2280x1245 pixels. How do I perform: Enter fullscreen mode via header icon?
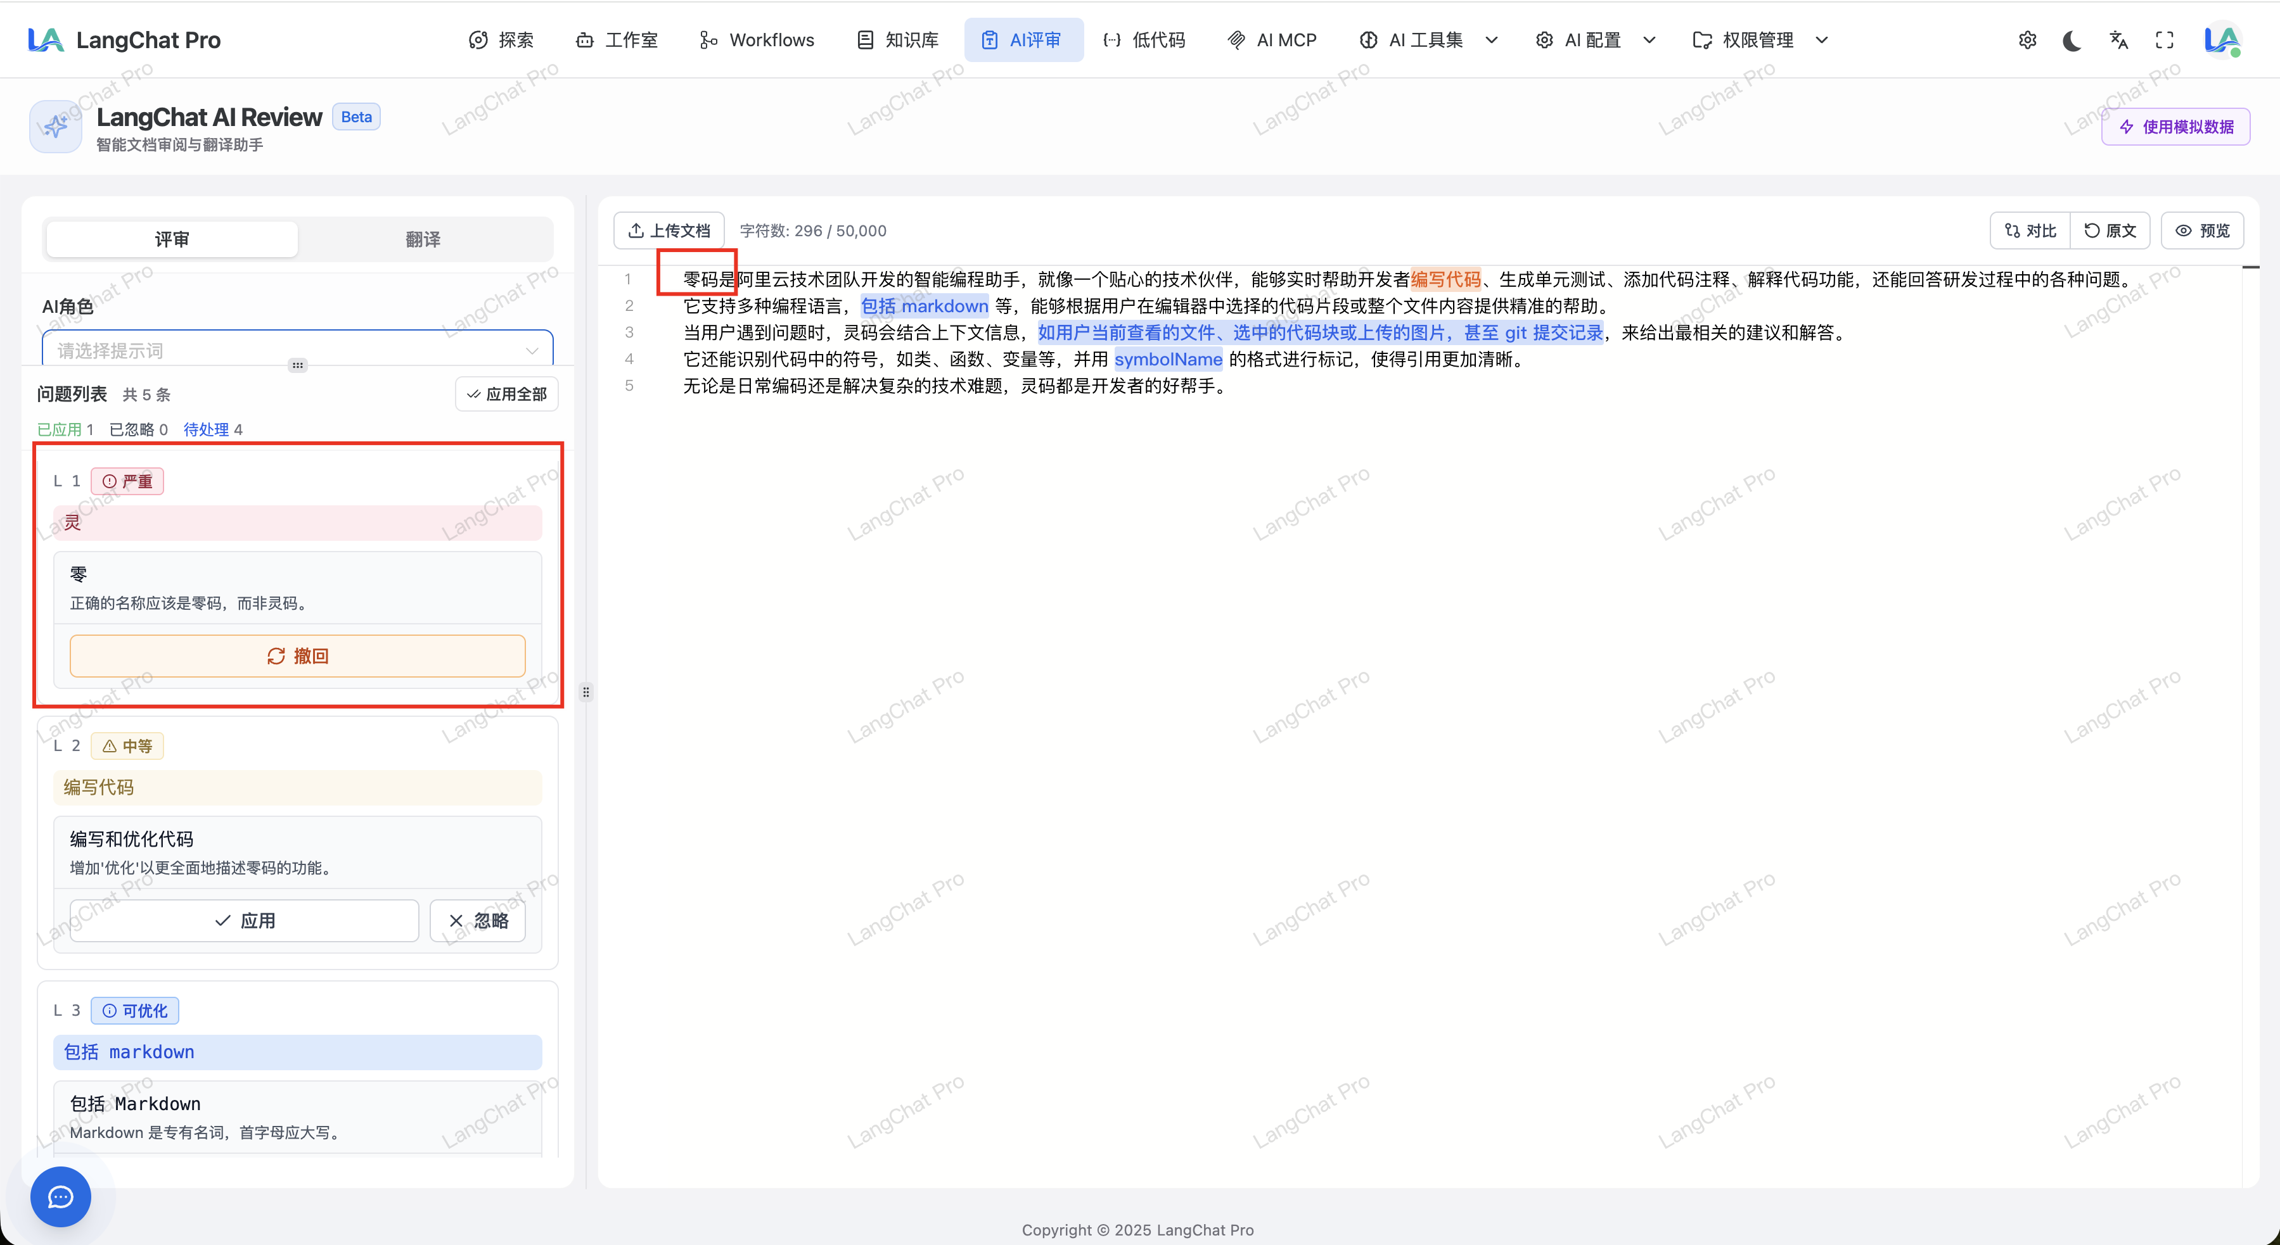tap(2164, 40)
